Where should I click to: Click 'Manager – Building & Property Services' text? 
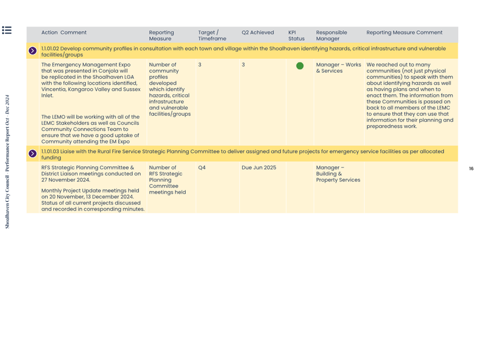click(337, 174)
